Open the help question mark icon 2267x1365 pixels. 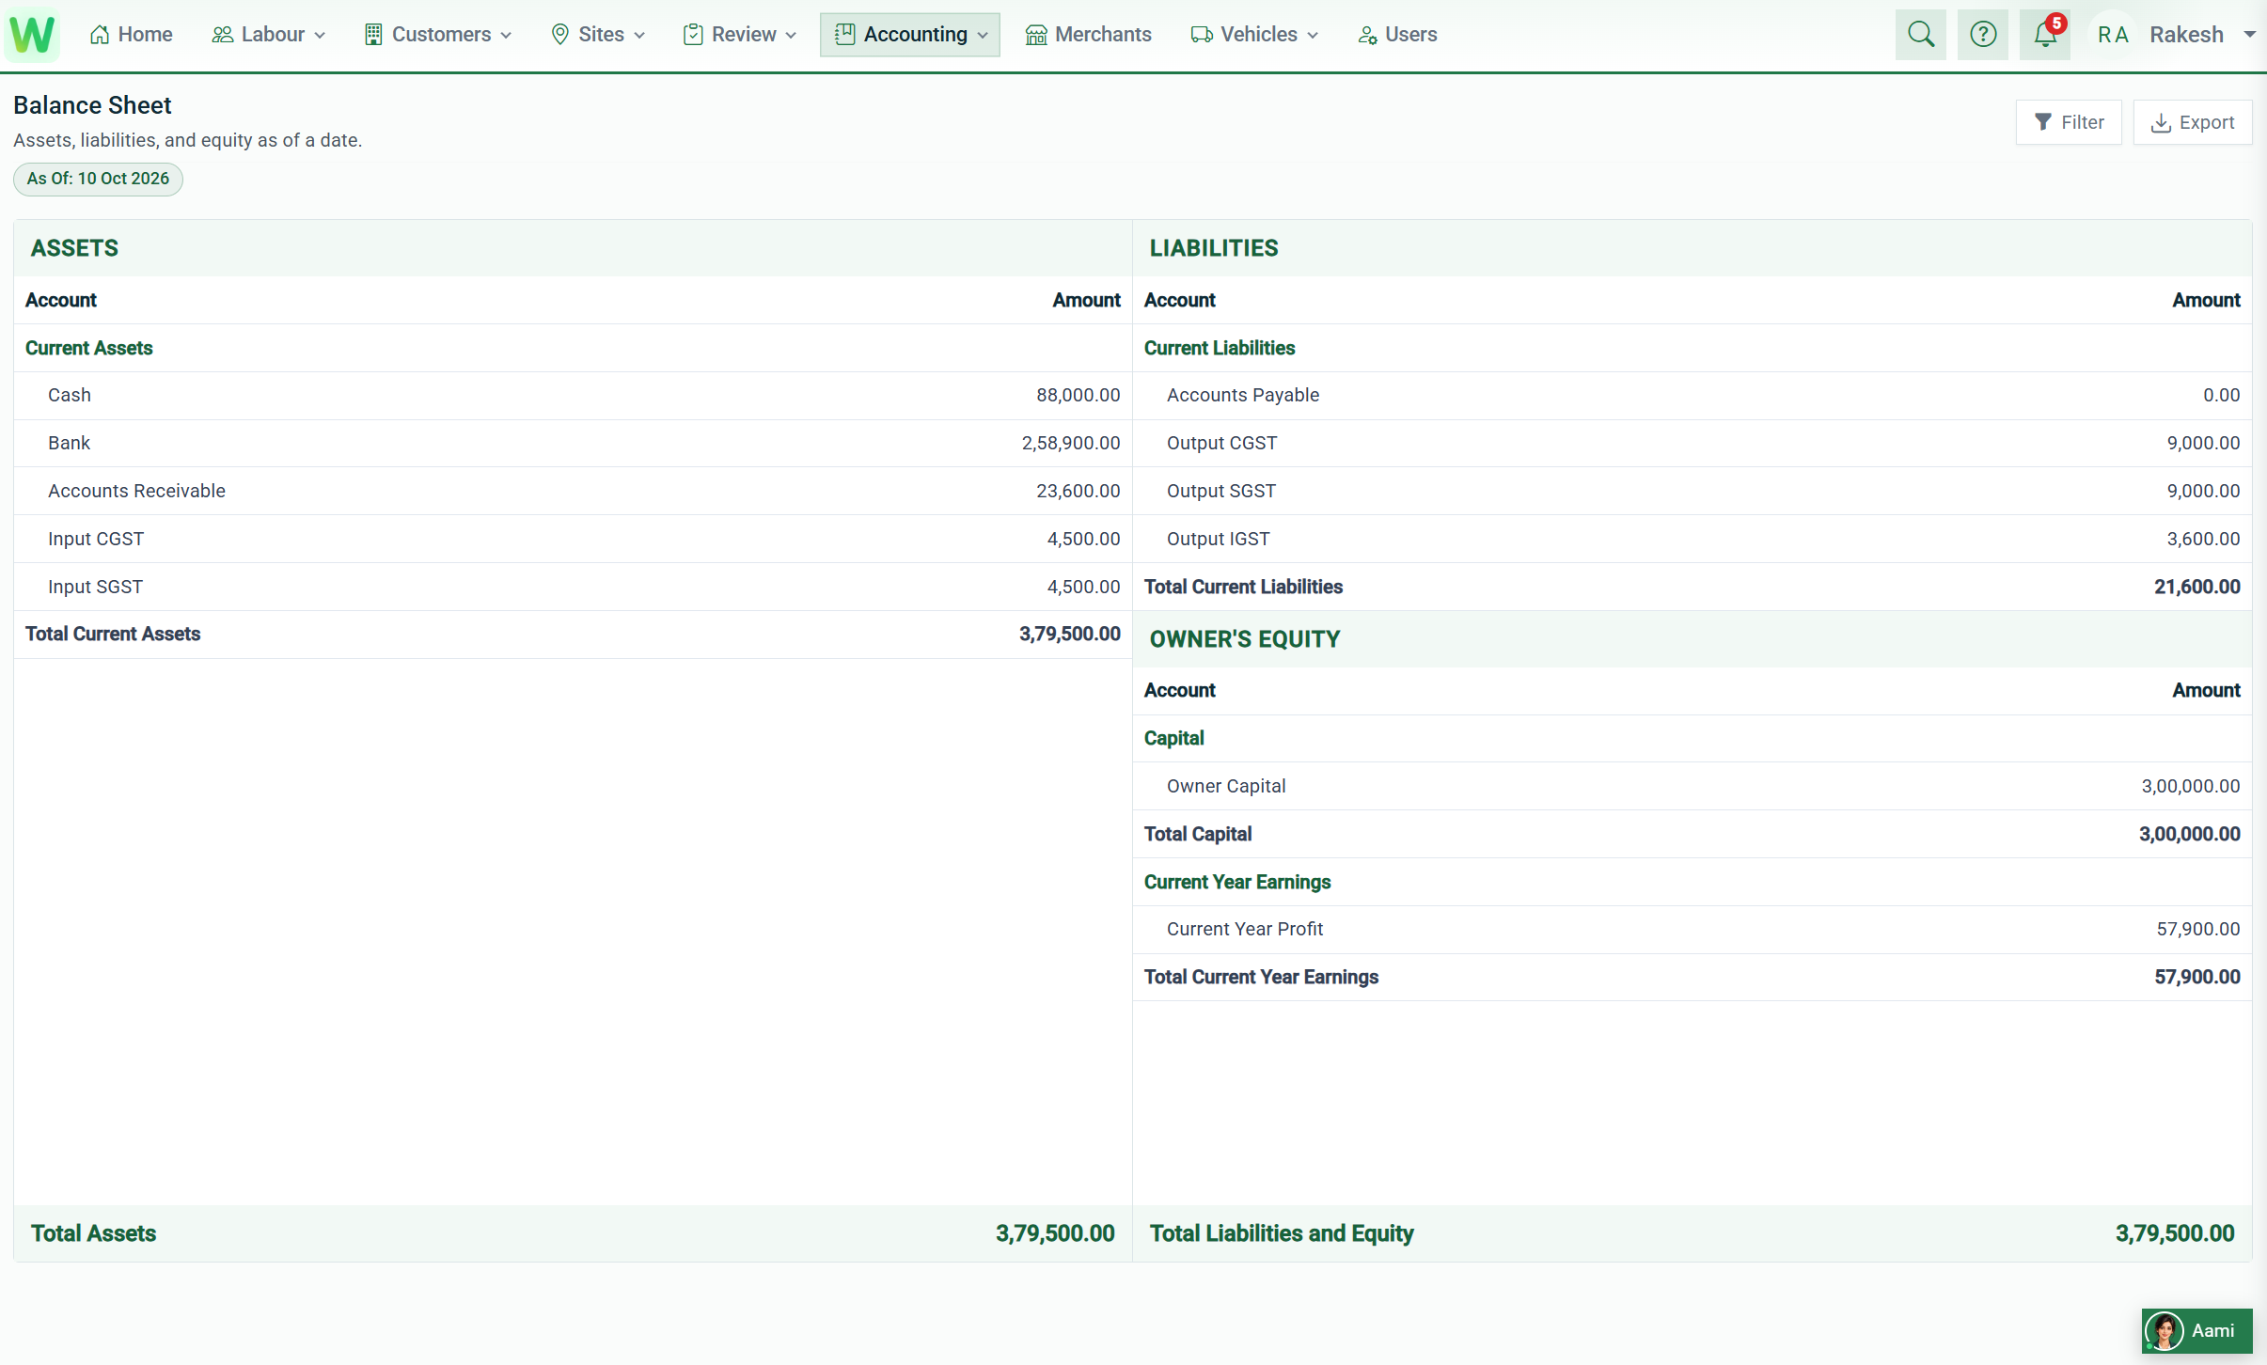pyautogui.click(x=1983, y=35)
